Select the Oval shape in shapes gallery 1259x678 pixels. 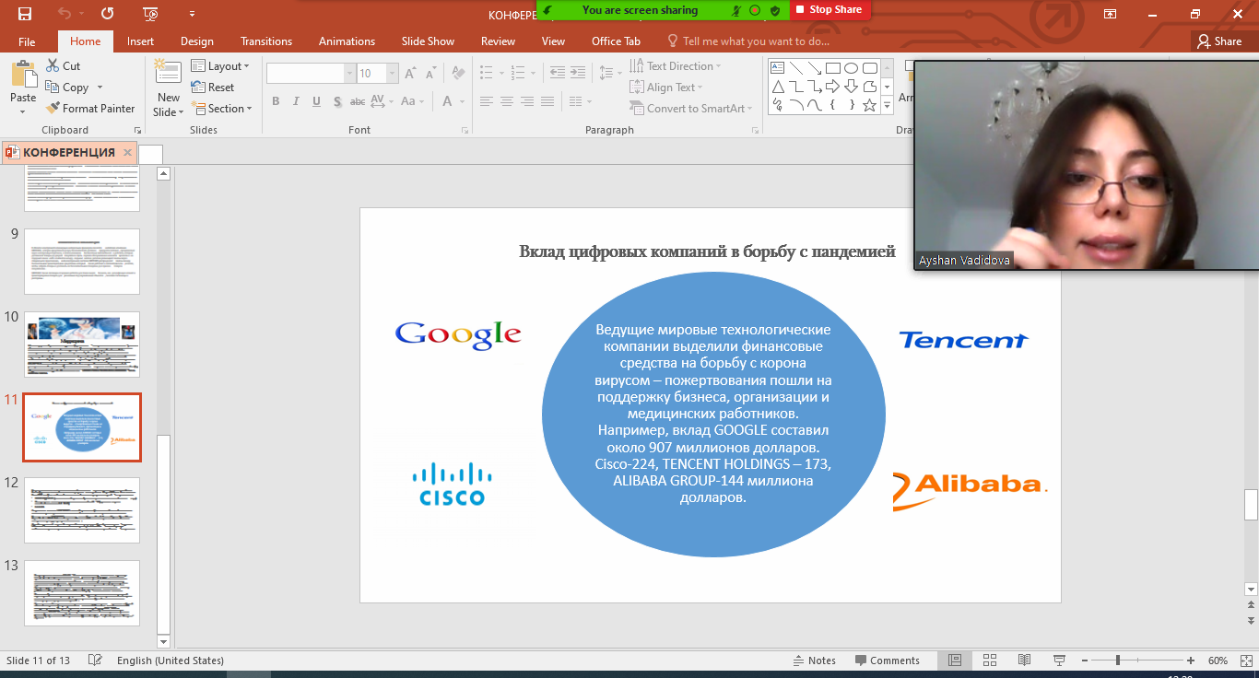[x=851, y=68]
